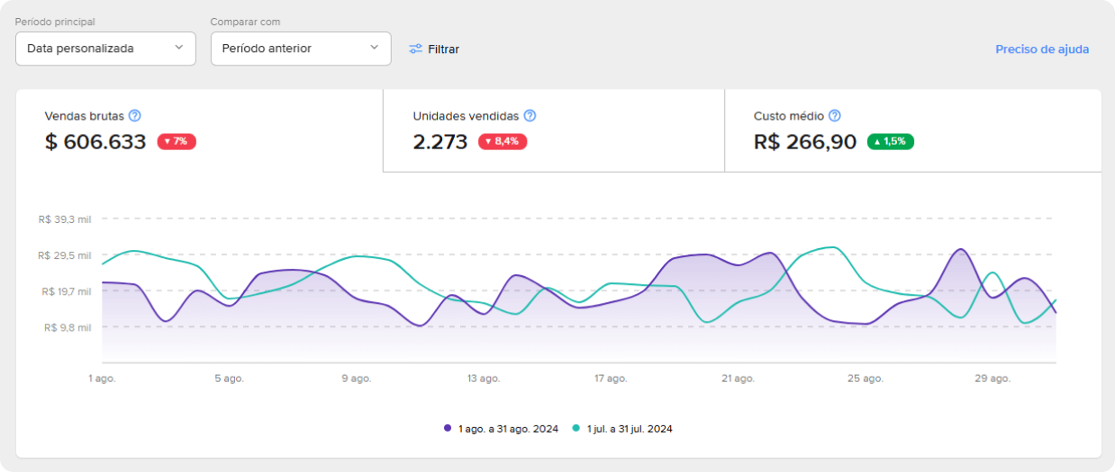
Task: Select the Custo médio tab
Action: [x=912, y=130]
